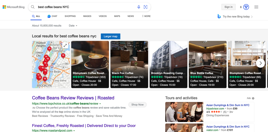The height and width of the screenshot is (132, 268).
Task: Click the Chat bubble icon
Action: pos(49,16)
